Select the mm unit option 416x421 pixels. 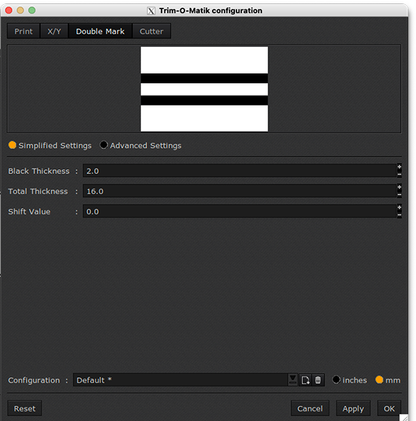click(379, 380)
